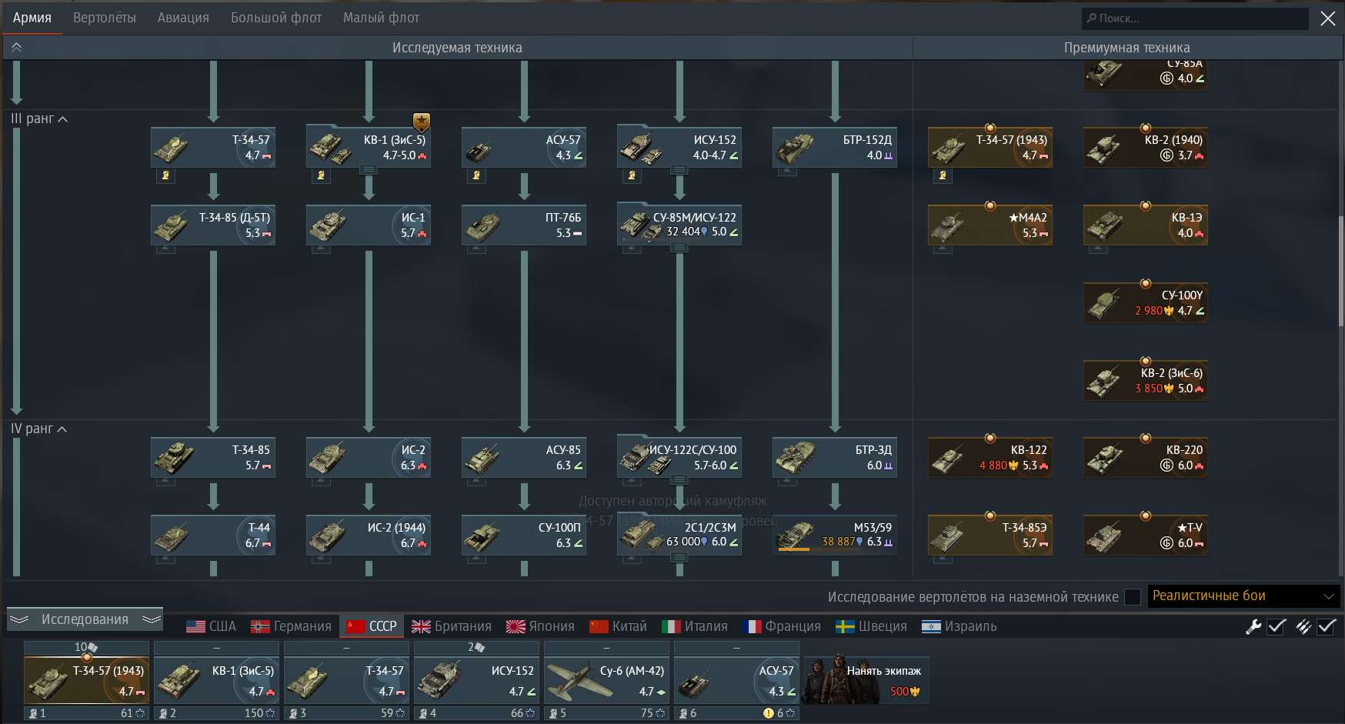Expand the ИСУ-152 vehicle group

tap(679, 169)
